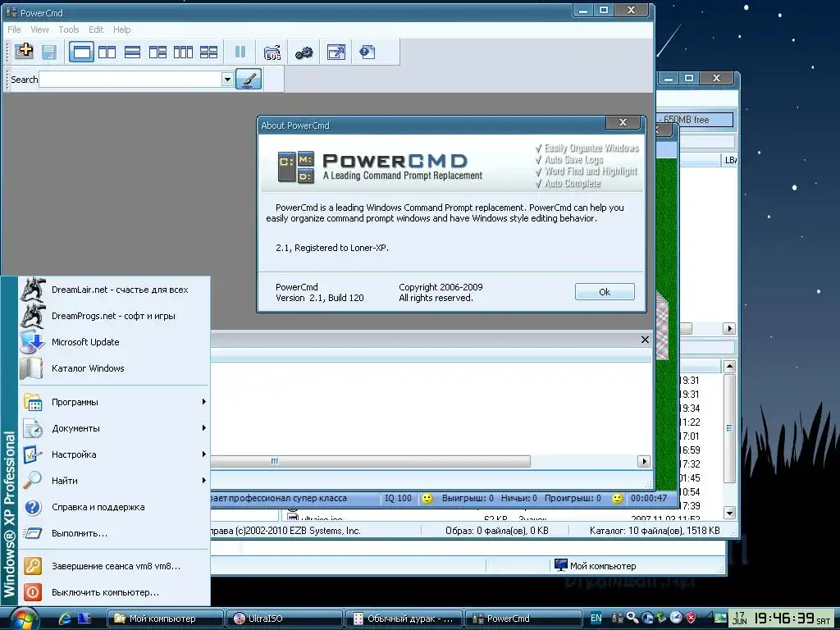Select the one-left two-right layout icon
The height and width of the screenshot is (630, 840).
point(157,52)
